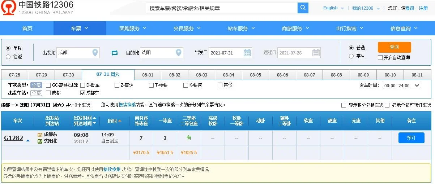The width and height of the screenshot is (435, 184).
Task: Check Z-直达 train type filter
Action: click(117, 86)
